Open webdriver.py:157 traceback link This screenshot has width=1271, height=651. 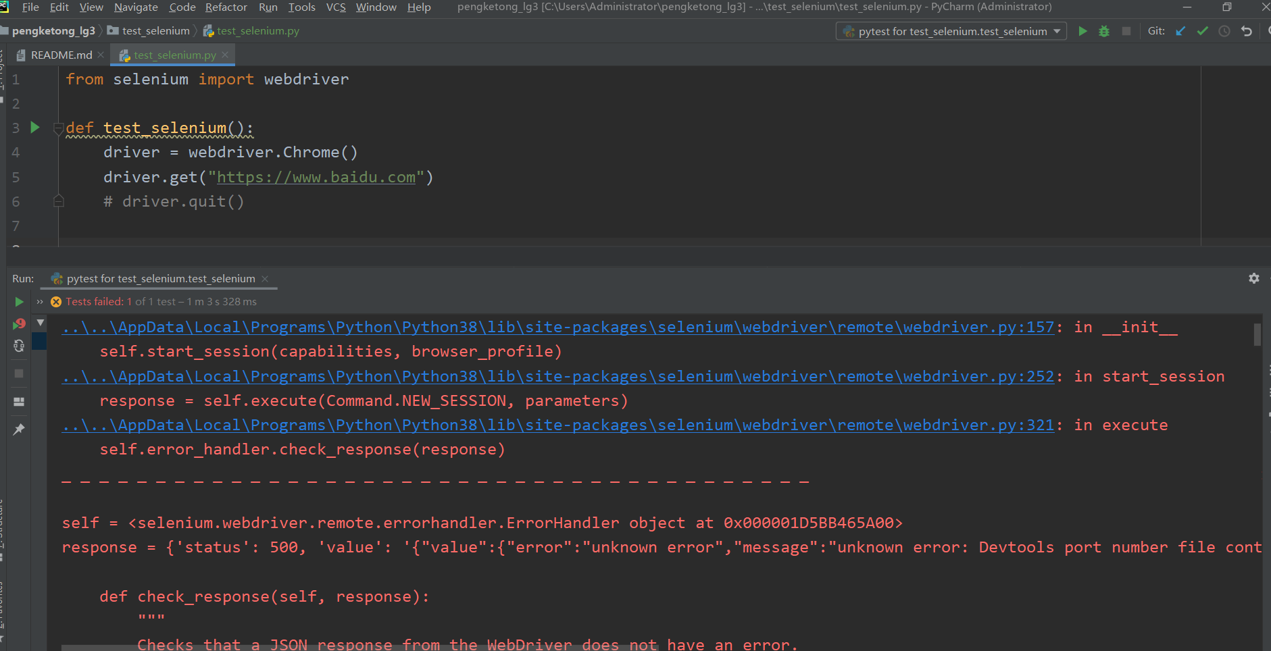(558, 327)
